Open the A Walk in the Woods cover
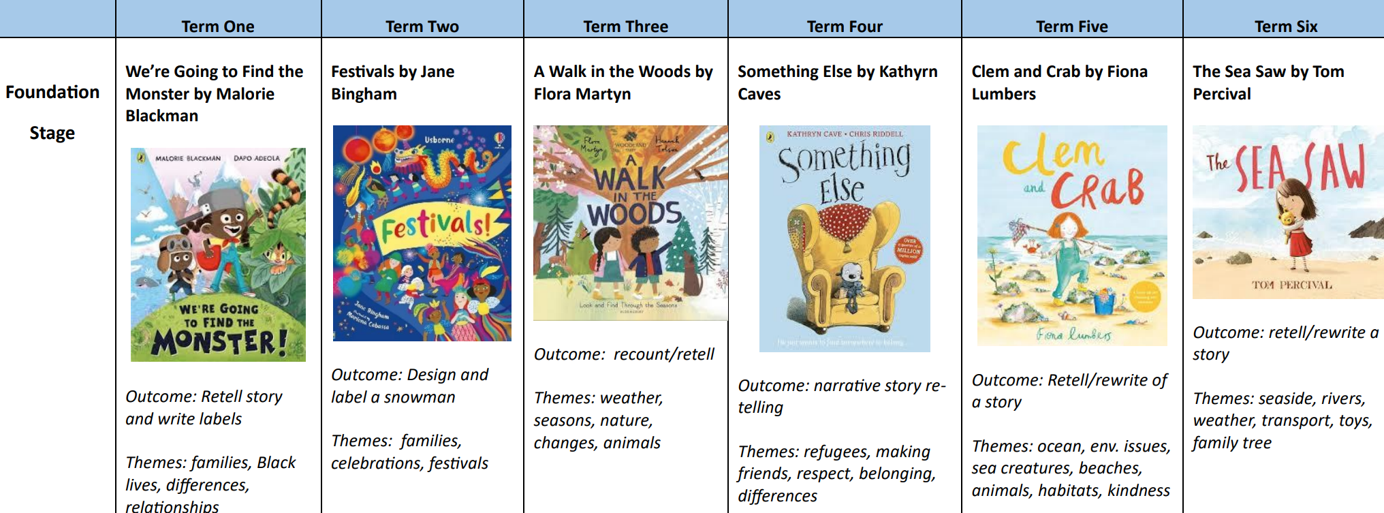The image size is (1384, 513). (x=630, y=223)
